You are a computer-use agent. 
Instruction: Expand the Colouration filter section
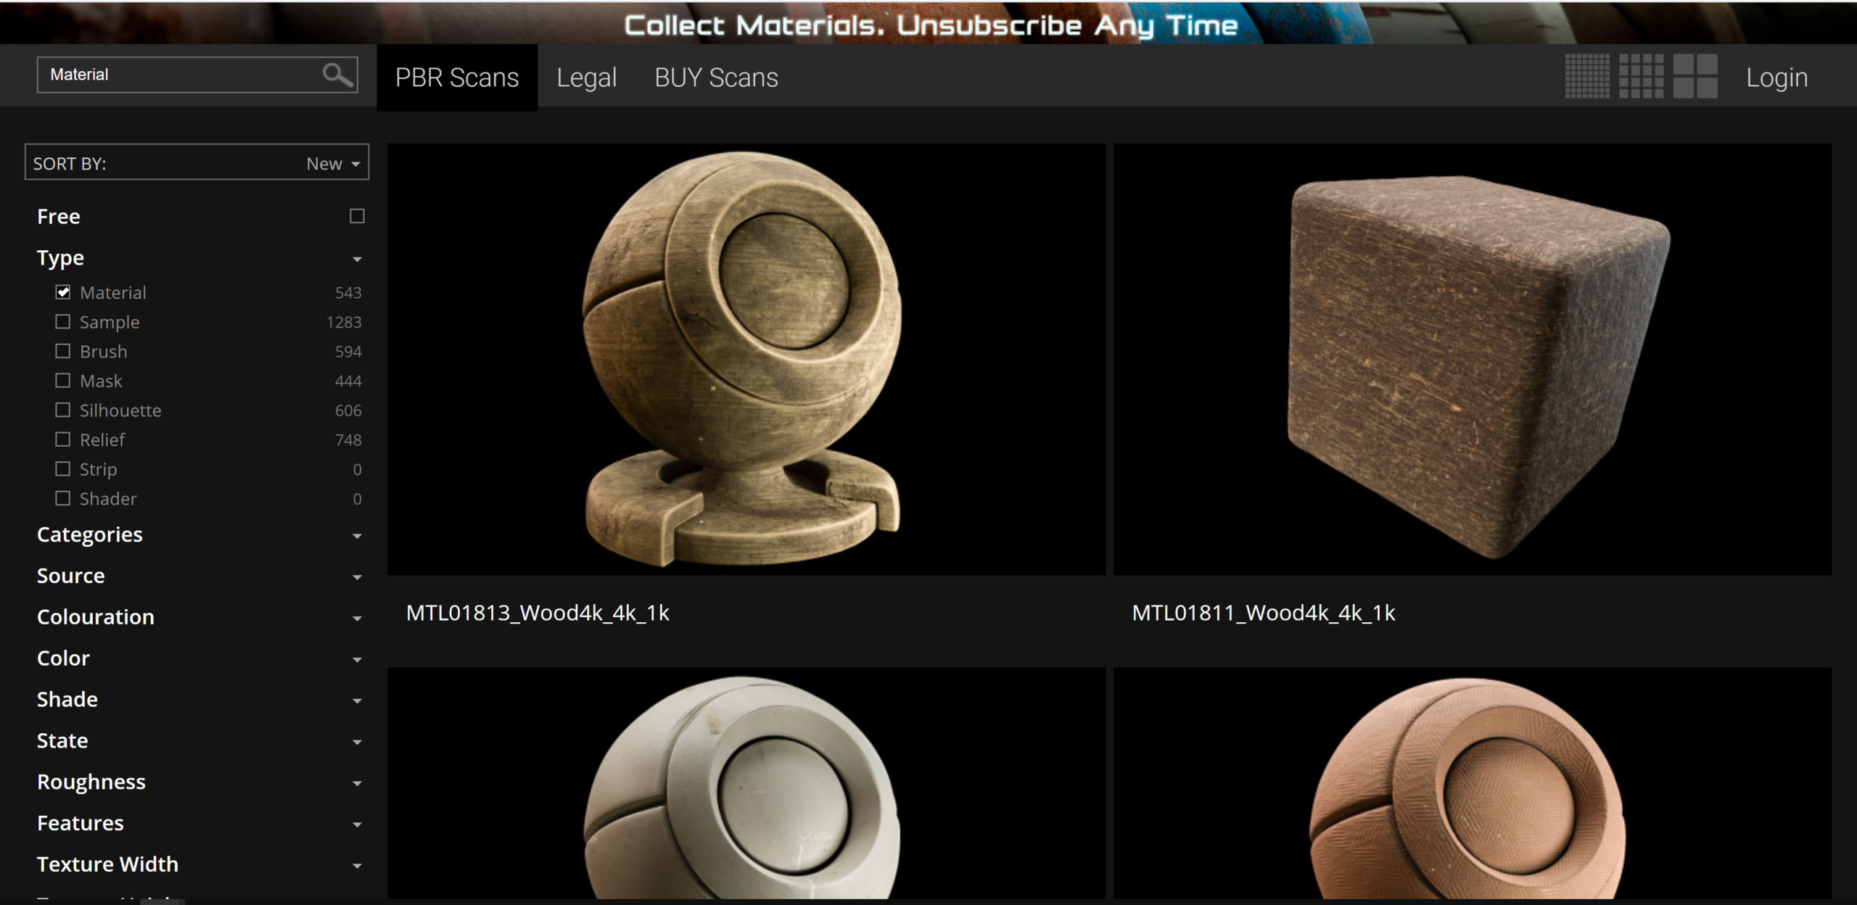(357, 619)
